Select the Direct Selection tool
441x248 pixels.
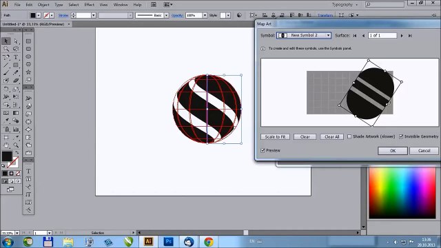click(x=16, y=41)
